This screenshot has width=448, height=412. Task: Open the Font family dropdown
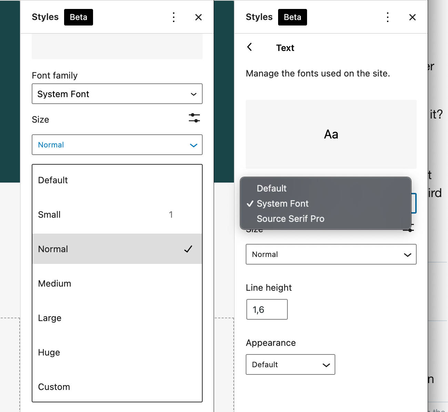click(117, 94)
